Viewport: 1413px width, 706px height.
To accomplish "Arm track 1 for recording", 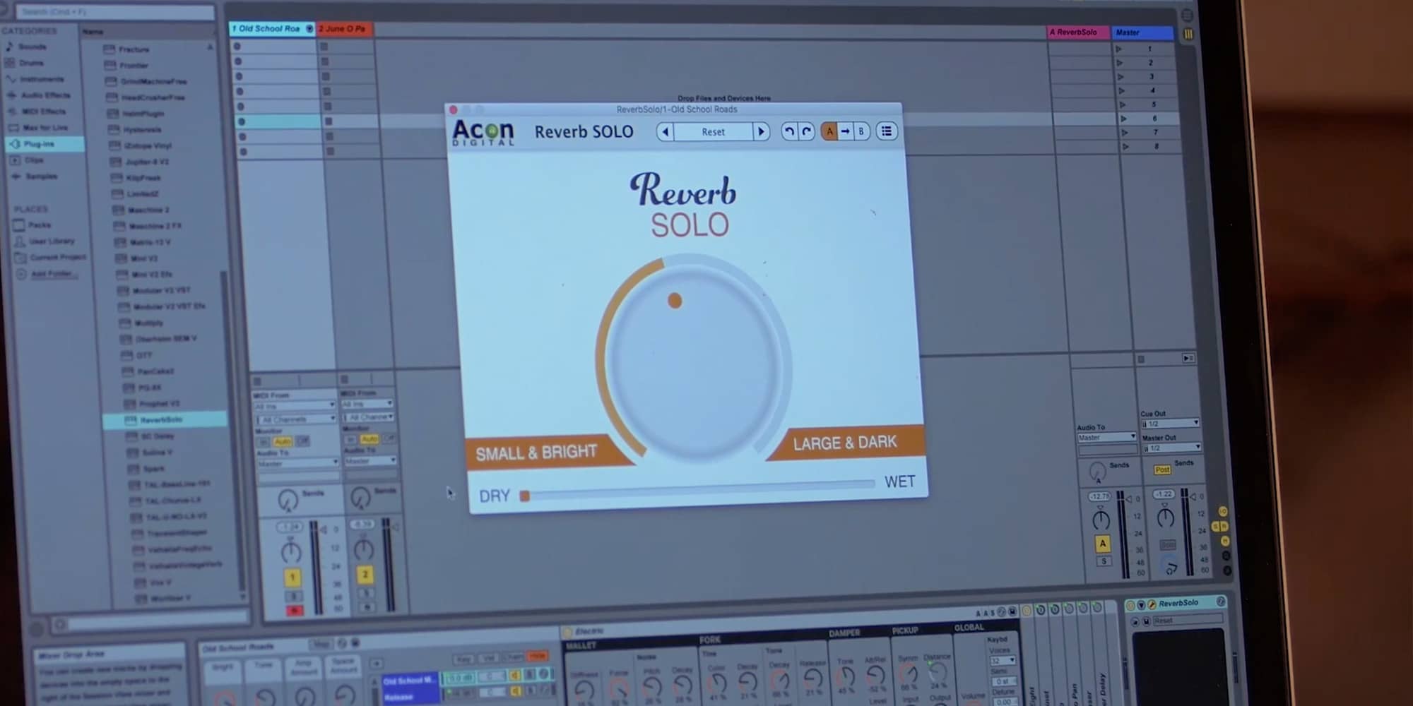I will pos(295,611).
